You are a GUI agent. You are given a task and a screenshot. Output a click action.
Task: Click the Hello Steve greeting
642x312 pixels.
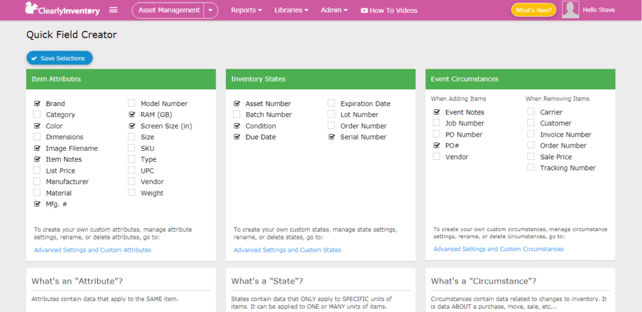coord(598,10)
